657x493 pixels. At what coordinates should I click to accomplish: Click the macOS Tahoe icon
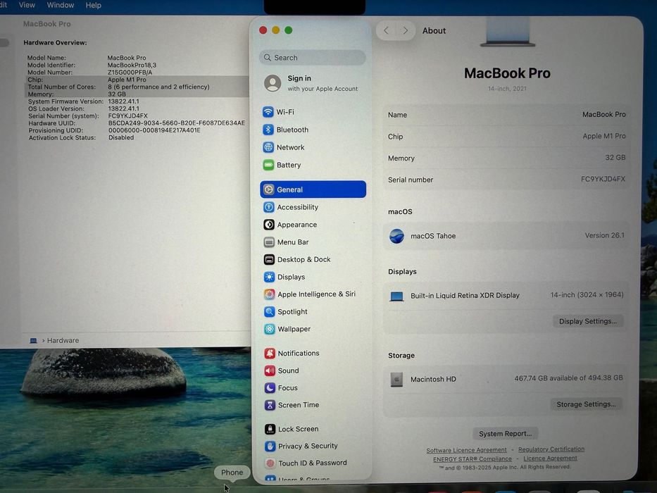(396, 236)
